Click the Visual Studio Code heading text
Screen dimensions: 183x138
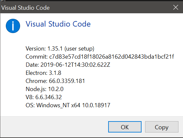point(58,24)
